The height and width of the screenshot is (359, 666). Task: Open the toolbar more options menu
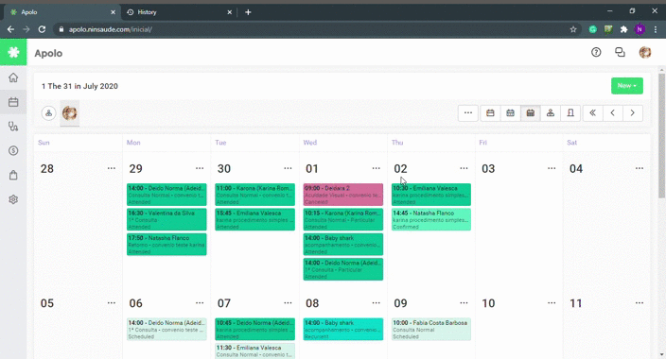[468, 112]
